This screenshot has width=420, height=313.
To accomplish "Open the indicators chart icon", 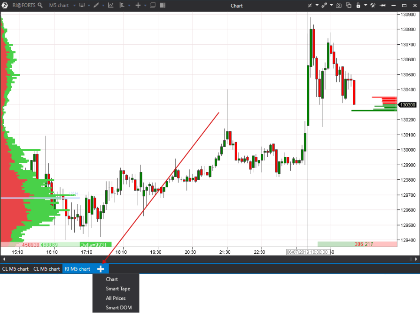I will [110, 5].
